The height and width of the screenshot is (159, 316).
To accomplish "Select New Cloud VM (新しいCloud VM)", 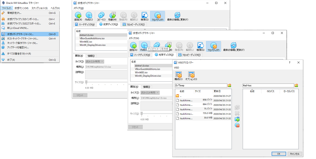I will pos(30,28).
